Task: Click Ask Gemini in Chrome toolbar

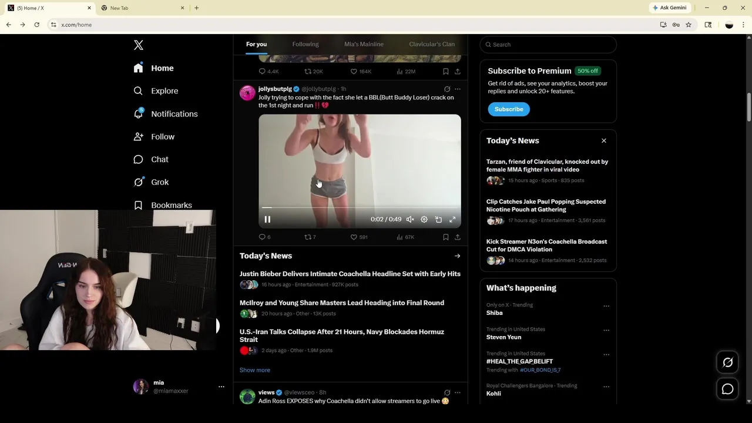Action: (x=670, y=8)
